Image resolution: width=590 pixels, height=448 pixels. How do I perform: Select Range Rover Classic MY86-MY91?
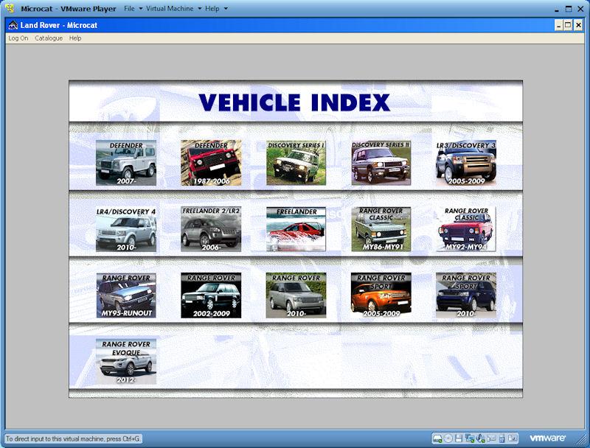(x=381, y=229)
